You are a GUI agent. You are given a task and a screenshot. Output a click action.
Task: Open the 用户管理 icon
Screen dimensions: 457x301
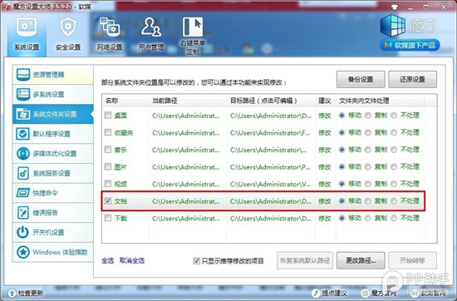(x=151, y=34)
